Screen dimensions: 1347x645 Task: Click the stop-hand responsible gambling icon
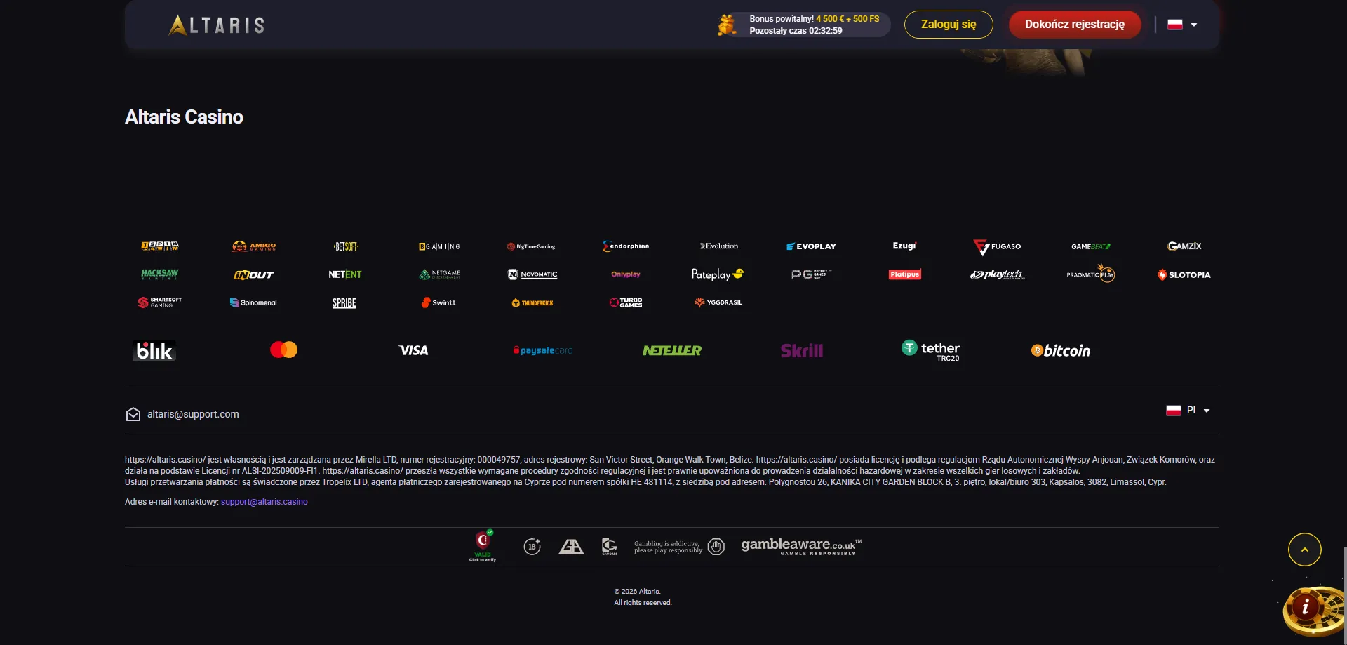coord(716,547)
